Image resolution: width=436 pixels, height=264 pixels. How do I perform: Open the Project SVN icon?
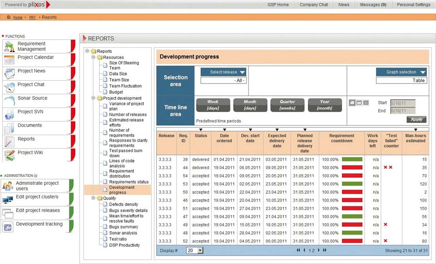9,114
